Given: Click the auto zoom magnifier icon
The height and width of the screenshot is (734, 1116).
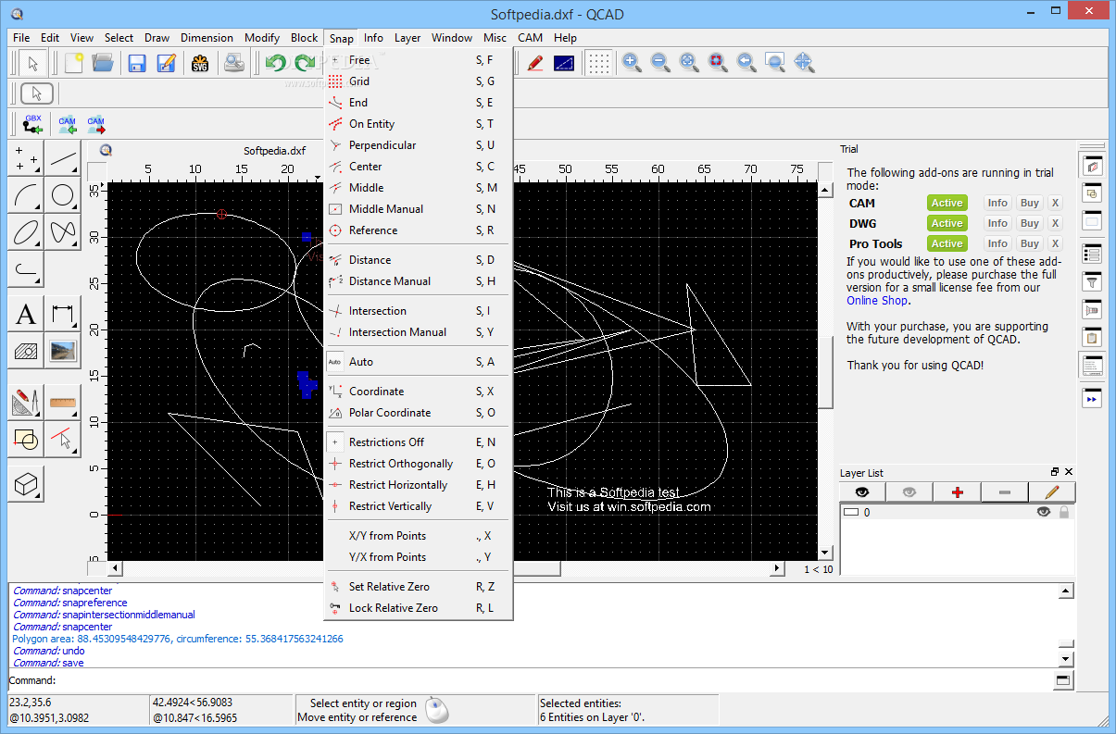Looking at the screenshot, I should pyautogui.click(x=689, y=63).
